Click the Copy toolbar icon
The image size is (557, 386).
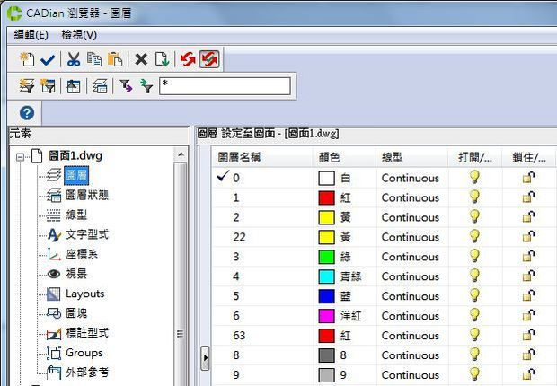coord(94,59)
